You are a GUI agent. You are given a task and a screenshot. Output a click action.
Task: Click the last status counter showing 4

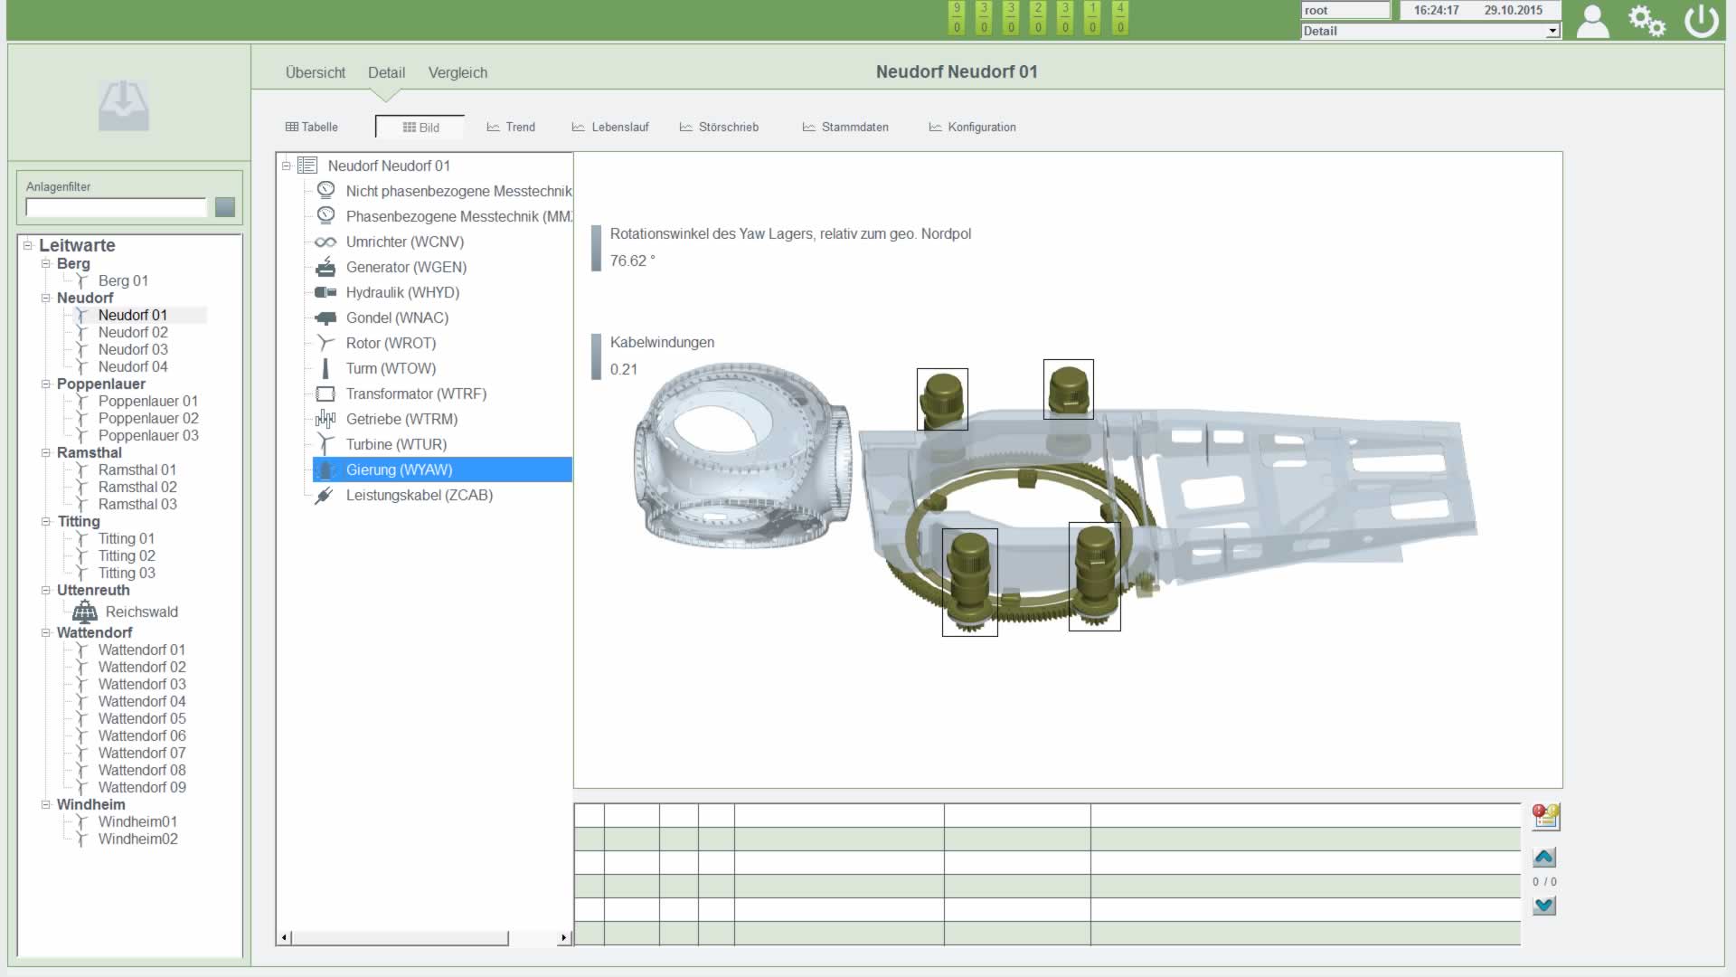pos(1120,17)
